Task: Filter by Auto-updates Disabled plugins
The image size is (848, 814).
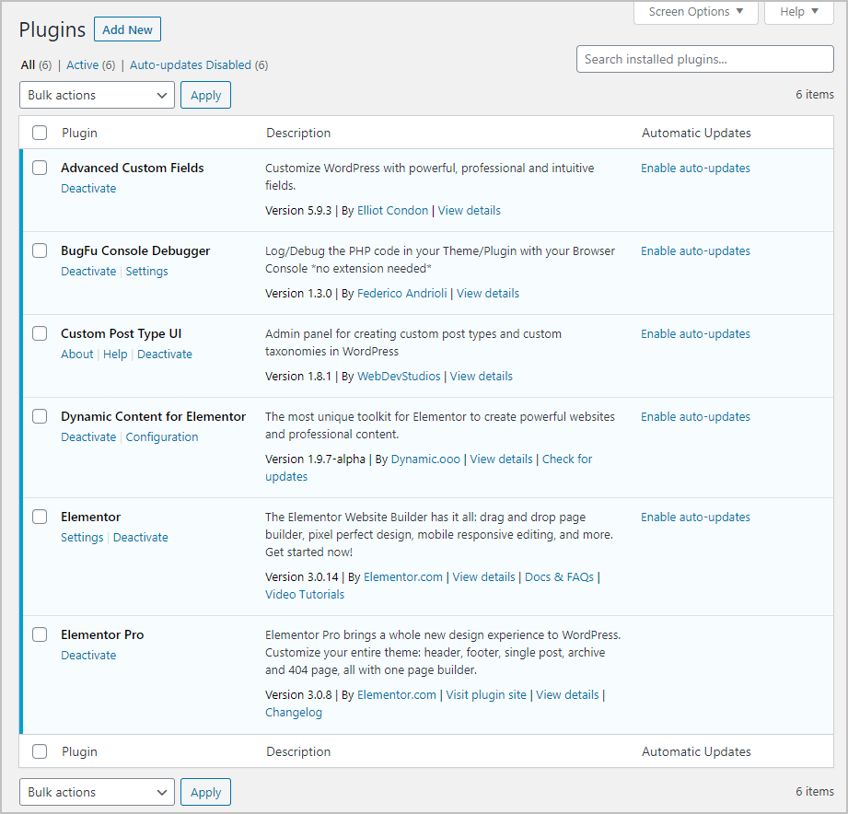Action: 191,64
